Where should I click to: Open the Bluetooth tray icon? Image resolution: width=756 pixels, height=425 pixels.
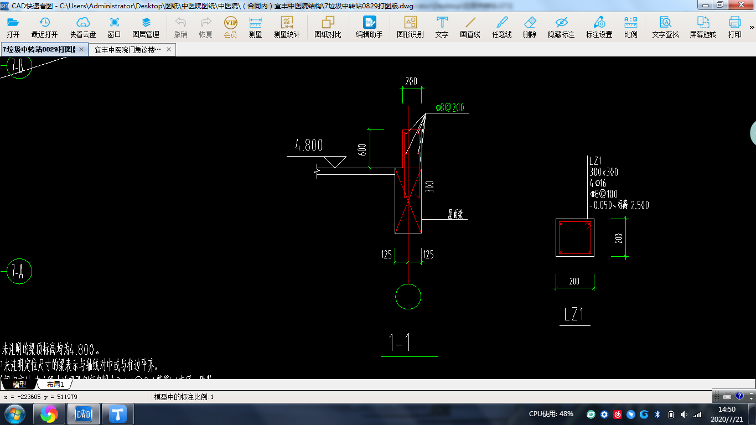coord(657,414)
